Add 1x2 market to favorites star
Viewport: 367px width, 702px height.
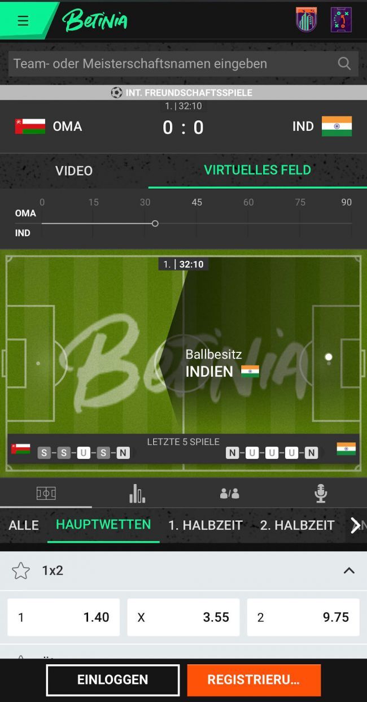coord(21,571)
